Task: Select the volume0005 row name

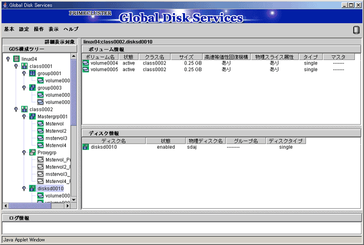Action: pos(104,69)
